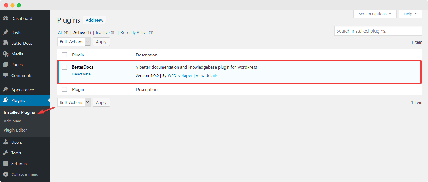Deactivate the BetterDocs plugin

click(x=81, y=74)
